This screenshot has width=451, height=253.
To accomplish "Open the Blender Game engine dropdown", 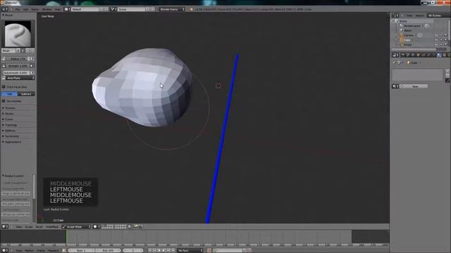I will (172, 9).
